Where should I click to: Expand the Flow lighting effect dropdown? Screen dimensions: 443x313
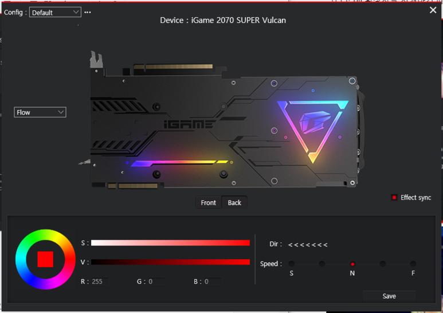pyautogui.click(x=40, y=112)
